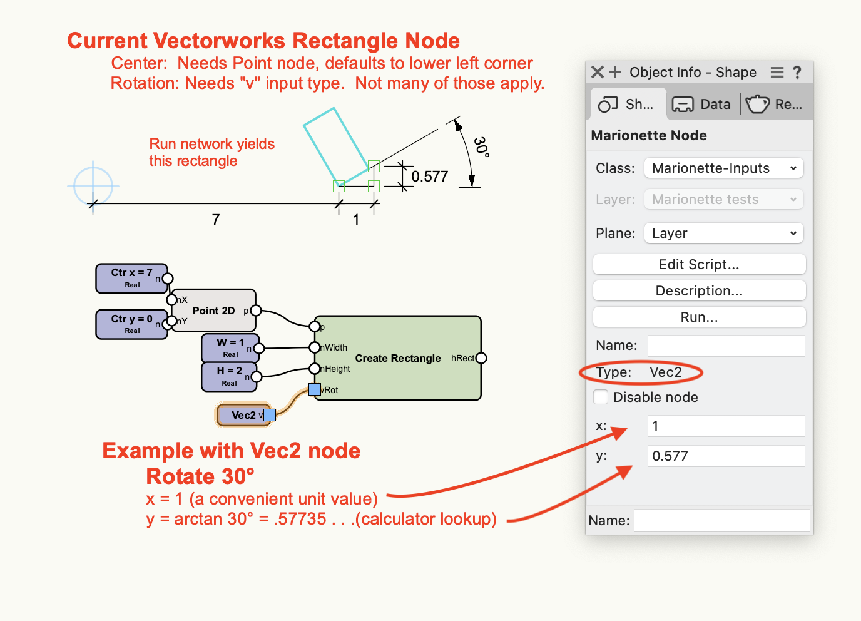Switch to the Data tab
The height and width of the screenshot is (621, 861).
(x=701, y=105)
